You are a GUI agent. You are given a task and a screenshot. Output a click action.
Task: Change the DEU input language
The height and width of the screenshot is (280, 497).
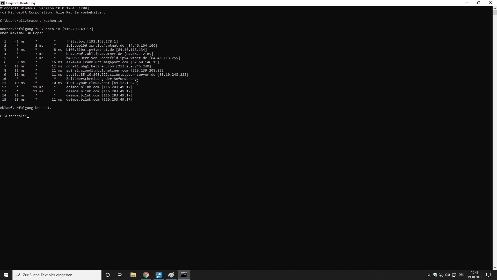coord(462,275)
